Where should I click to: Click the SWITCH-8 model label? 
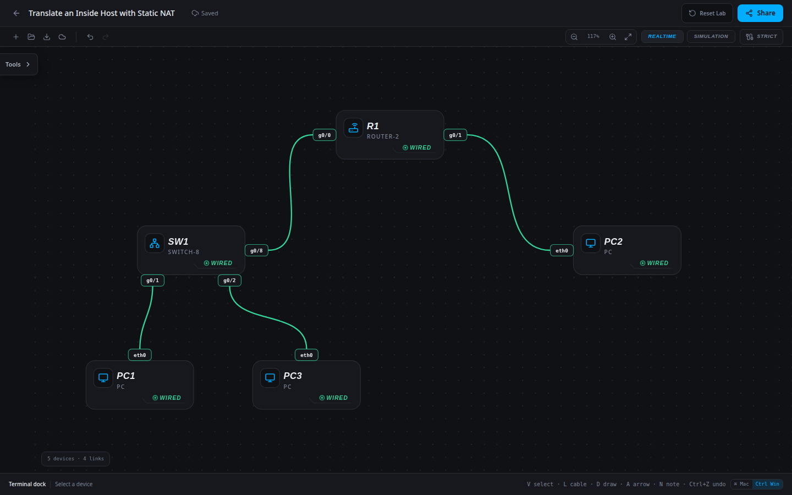[x=184, y=252]
